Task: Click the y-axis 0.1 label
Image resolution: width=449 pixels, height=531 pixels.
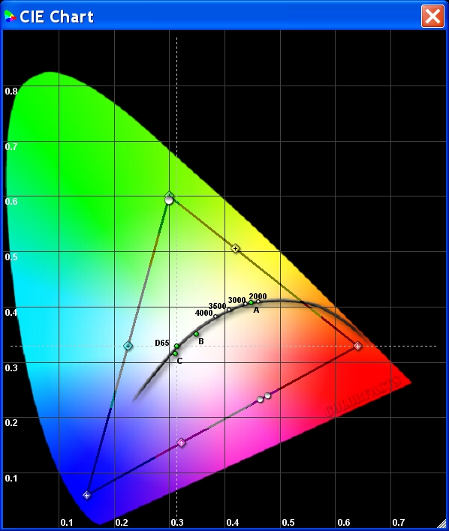Action: [11, 478]
